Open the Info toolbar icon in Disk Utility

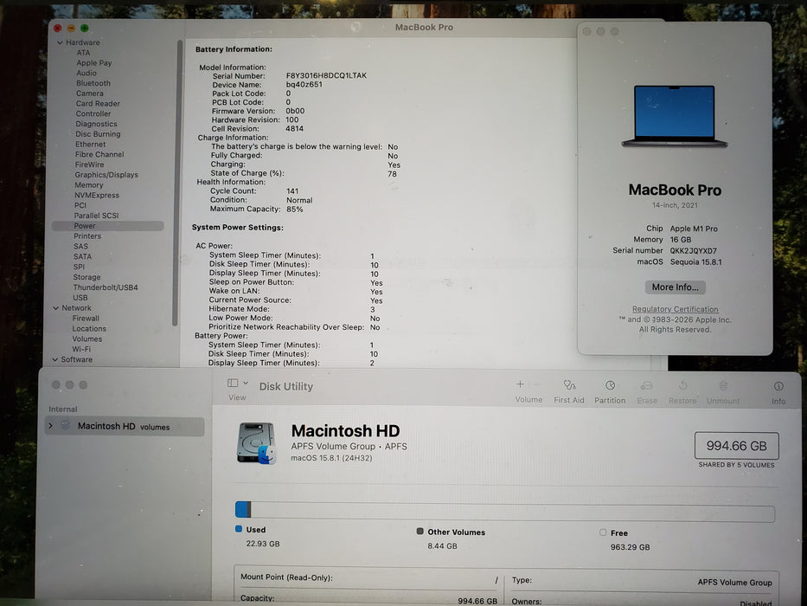tap(778, 386)
